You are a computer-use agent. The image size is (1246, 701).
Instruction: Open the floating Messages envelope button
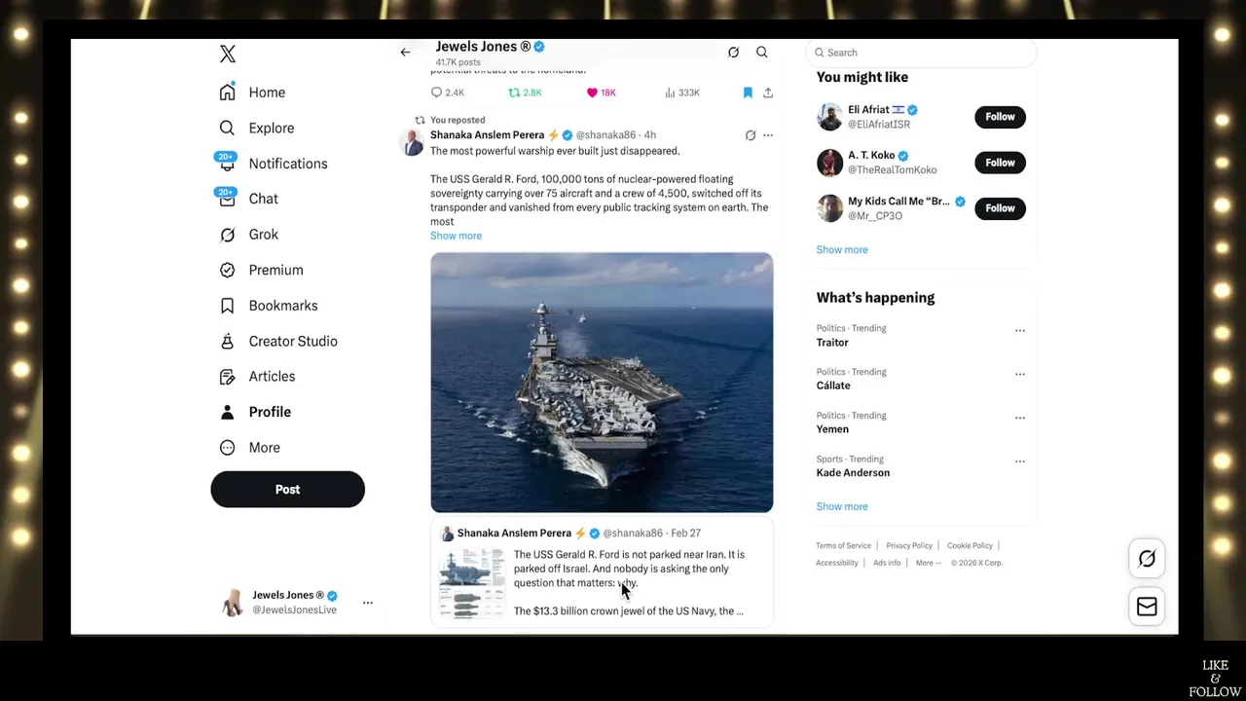pos(1147,607)
